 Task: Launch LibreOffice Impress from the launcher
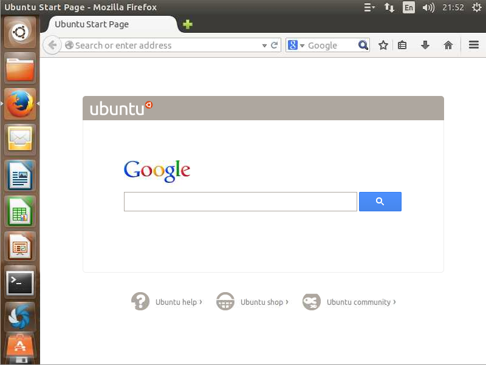[x=20, y=247]
